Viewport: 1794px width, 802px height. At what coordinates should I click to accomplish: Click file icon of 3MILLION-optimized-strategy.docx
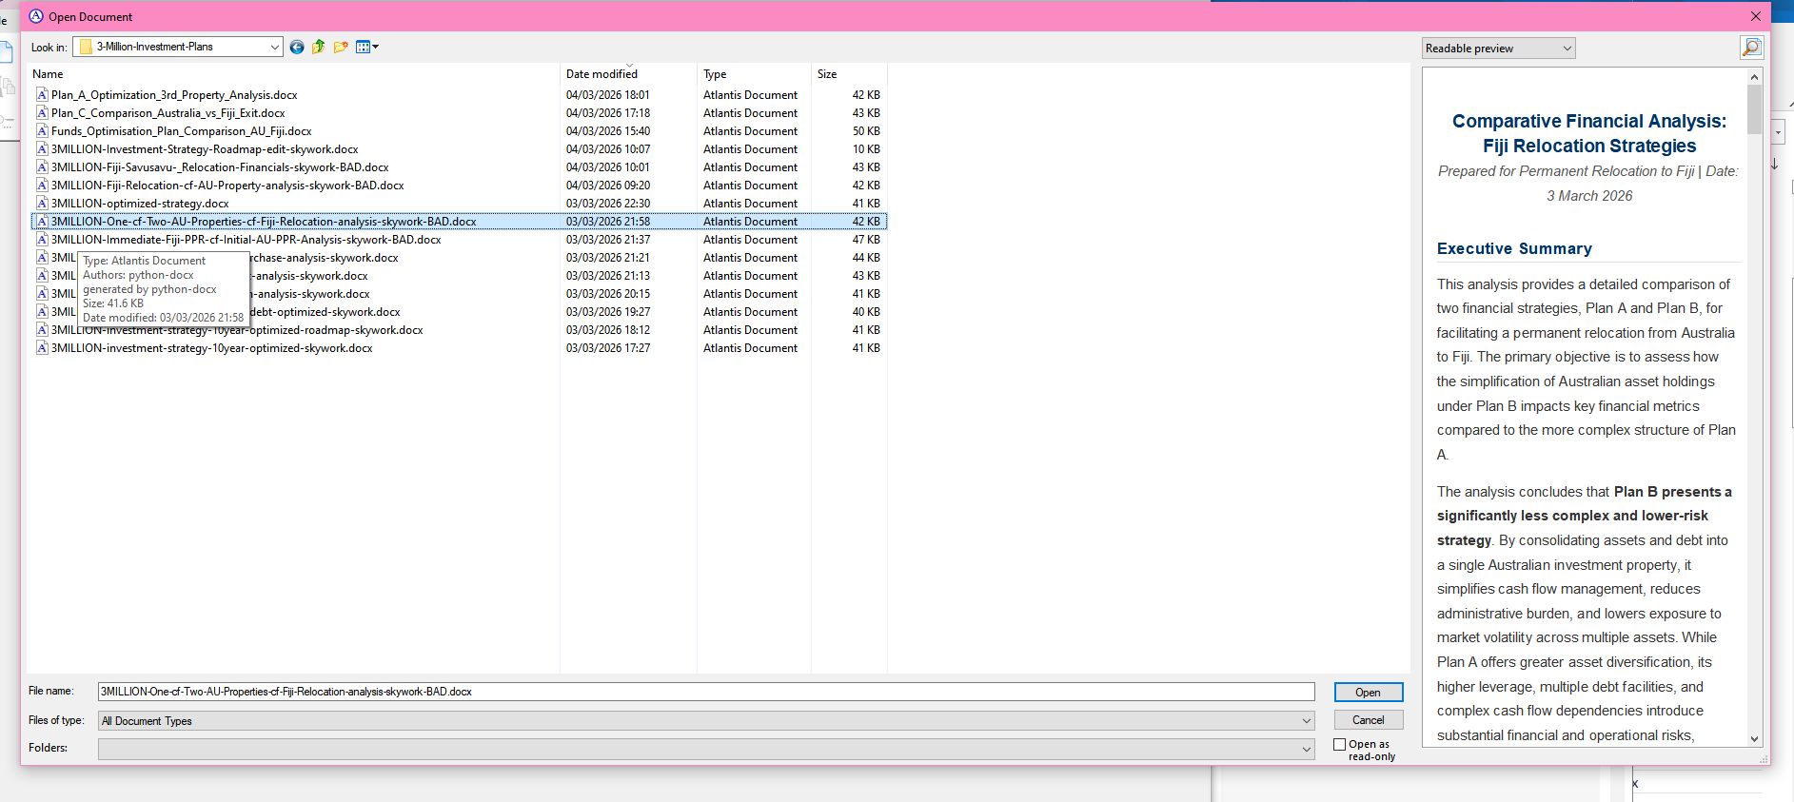tap(42, 204)
